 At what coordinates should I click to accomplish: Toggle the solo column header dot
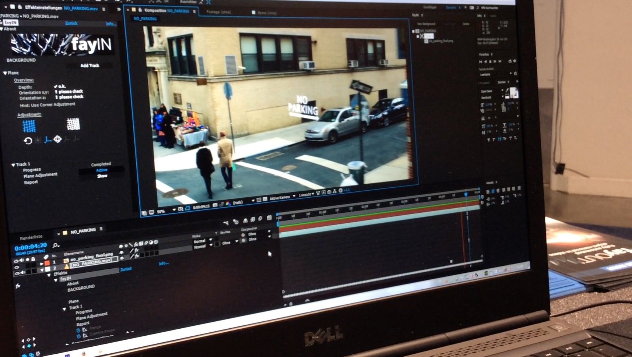click(27, 260)
